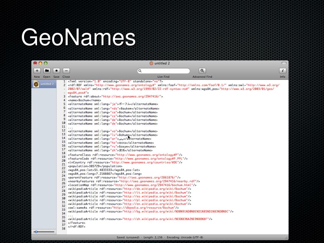Click the it.wikipedia.org wikipediaArticle line
The image size is (324, 243).
click(129, 193)
